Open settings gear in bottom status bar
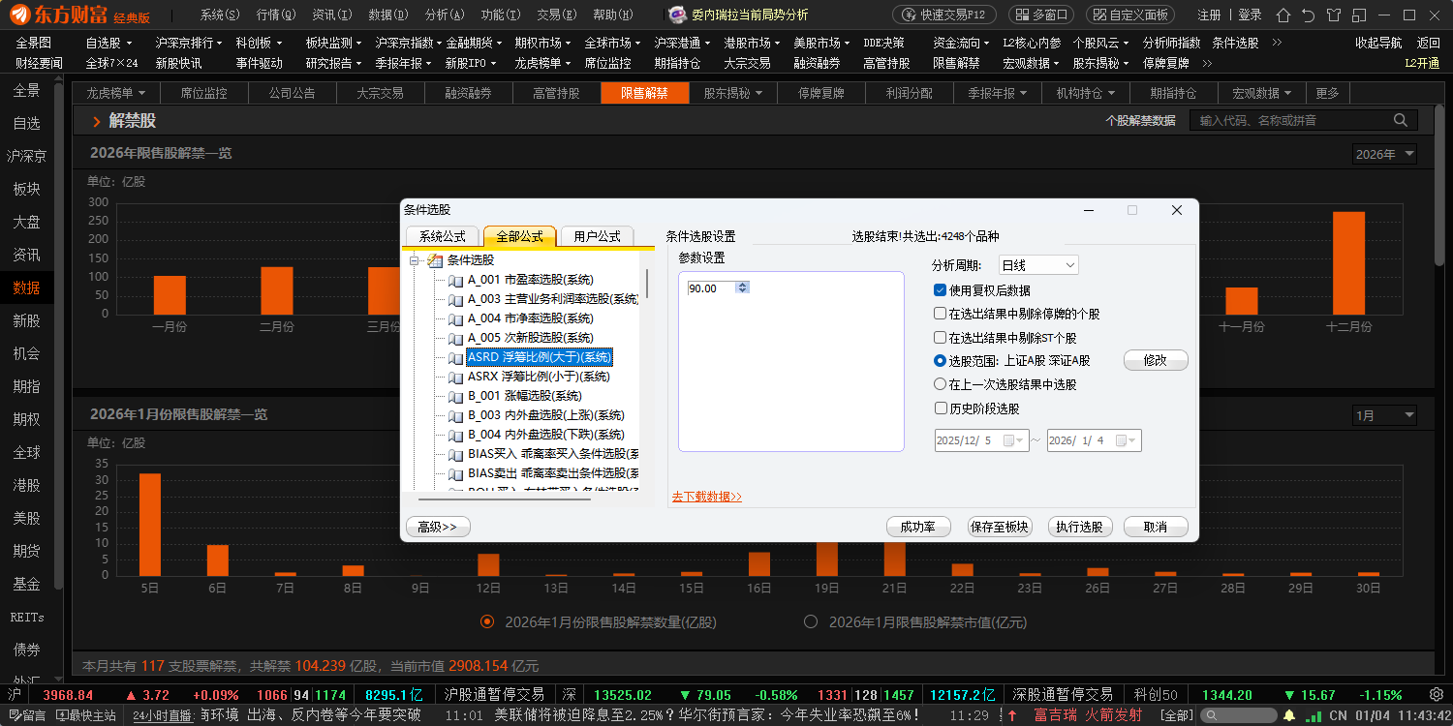The height and width of the screenshot is (726, 1453). click(1436, 694)
